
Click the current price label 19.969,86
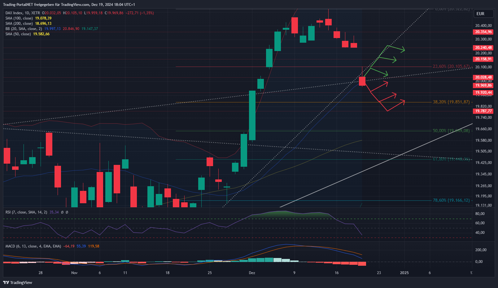(483, 85)
